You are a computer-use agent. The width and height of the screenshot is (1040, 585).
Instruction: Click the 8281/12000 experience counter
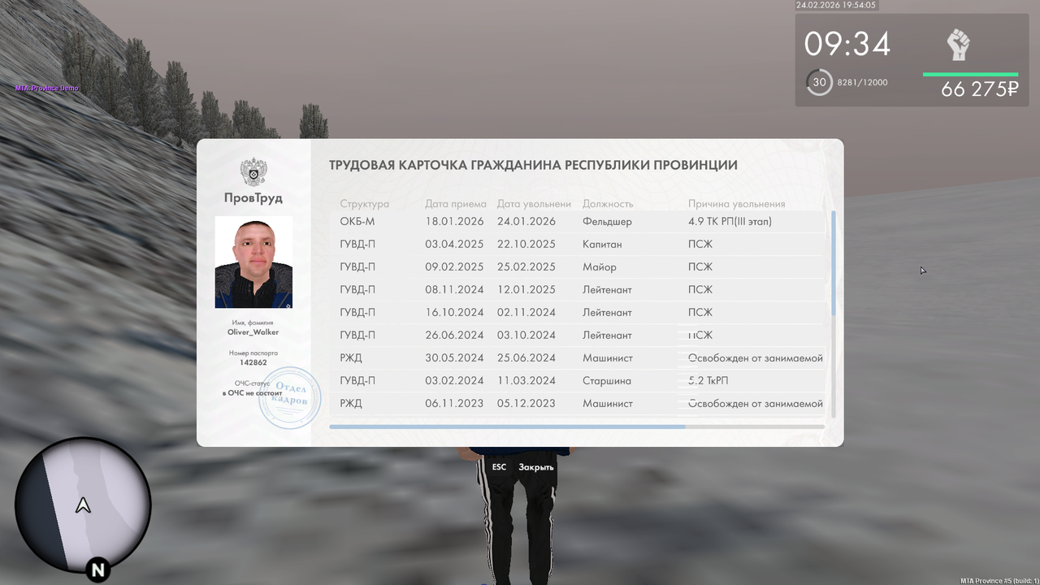[x=863, y=82]
